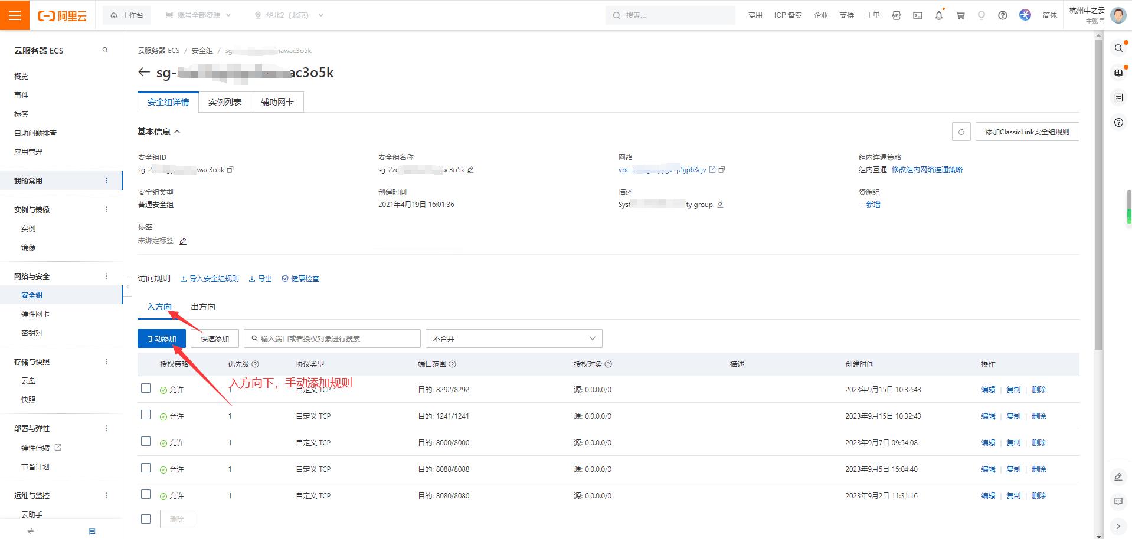
Task: Open the shopping cart icon
Action: click(960, 15)
